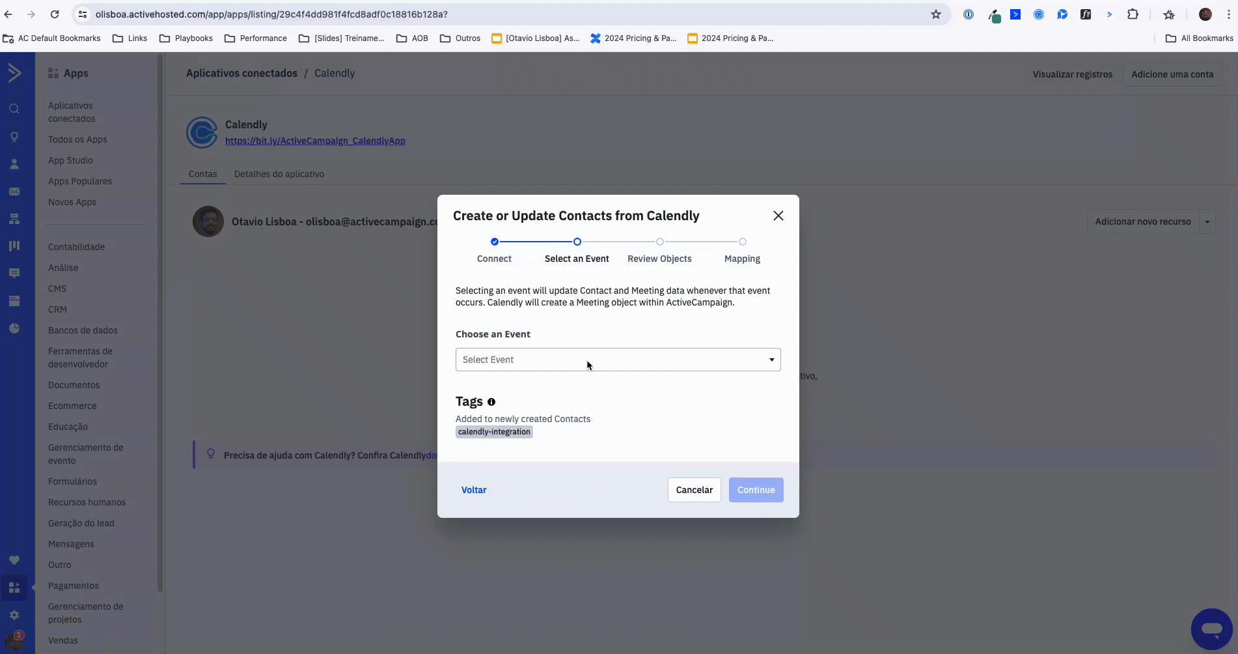Viewport: 1238px width, 654px height.
Task: Switch to Detalhes do aplicativo tab
Action: pos(279,174)
